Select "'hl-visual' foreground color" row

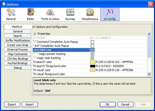point(90,74)
